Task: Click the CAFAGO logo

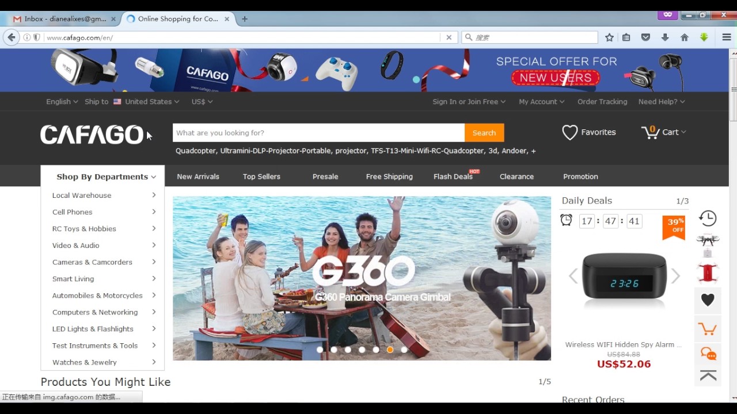Action: click(x=92, y=135)
